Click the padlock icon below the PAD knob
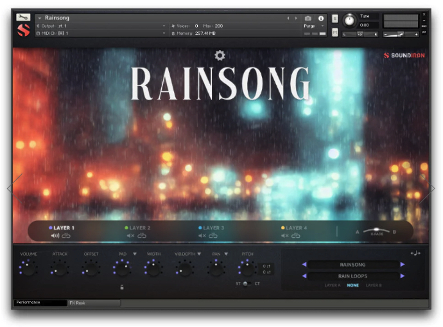 point(122,287)
